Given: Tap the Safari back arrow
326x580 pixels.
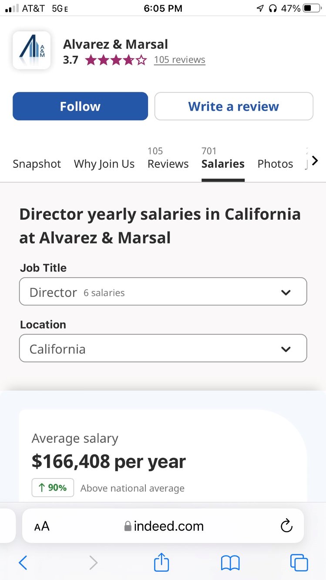Looking at the screenshot, I should (23, 563).
